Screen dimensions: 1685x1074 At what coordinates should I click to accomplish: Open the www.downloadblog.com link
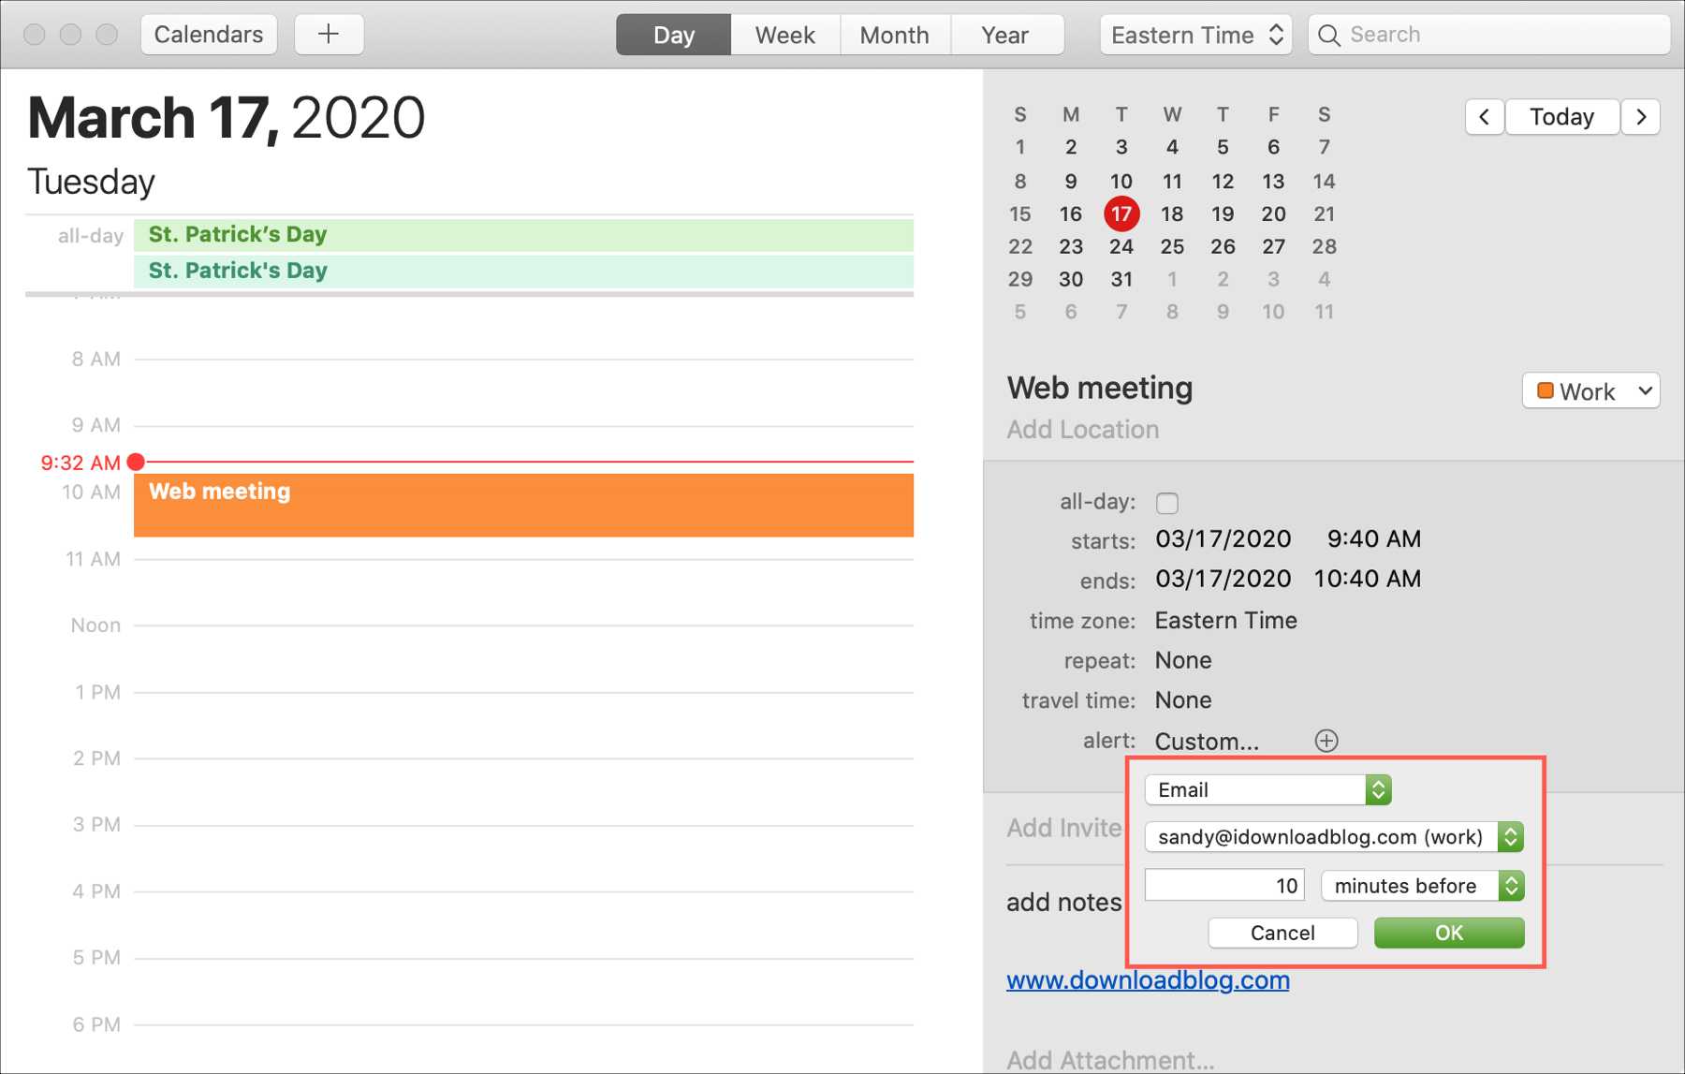click(x=1148, y=979)
